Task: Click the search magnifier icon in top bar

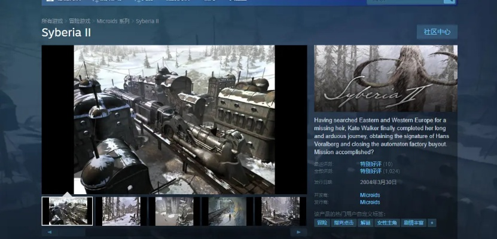Action: [449, 2]
